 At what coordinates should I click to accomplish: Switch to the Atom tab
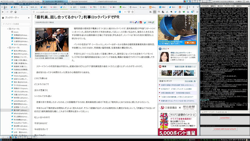point(133,7)
